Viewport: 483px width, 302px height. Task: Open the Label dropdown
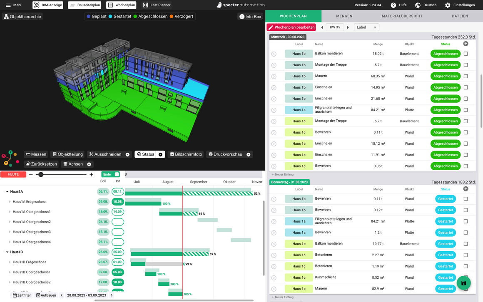(366, 27)
